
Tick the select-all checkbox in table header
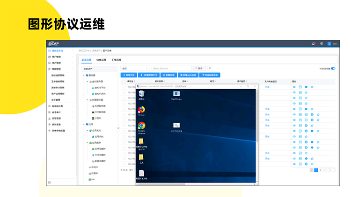pos(124,81)
